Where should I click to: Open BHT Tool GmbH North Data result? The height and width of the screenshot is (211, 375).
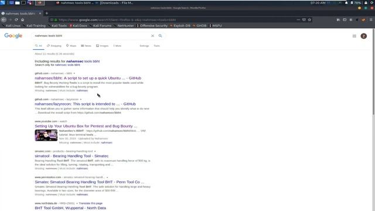(x=70, y=208)
